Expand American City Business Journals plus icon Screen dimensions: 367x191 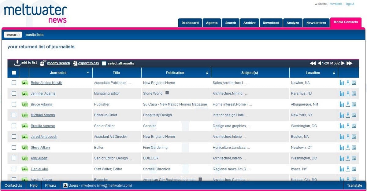click(200, 179)
